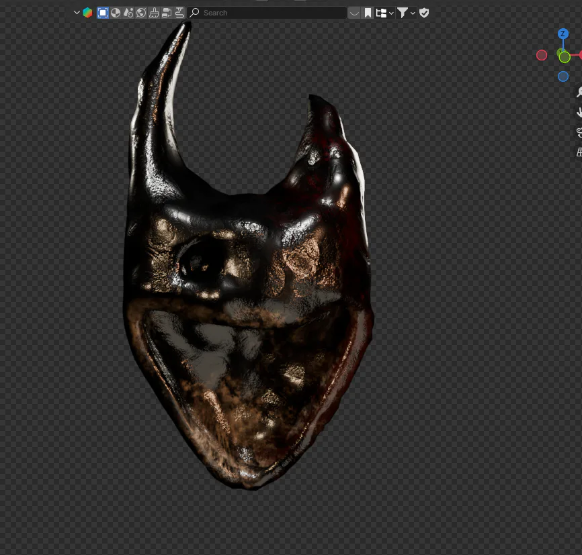Snap view to green Y axis gizmo circle
Viewport: 582px width, 555px height.
pyautogui.click(x=565, y=57)
